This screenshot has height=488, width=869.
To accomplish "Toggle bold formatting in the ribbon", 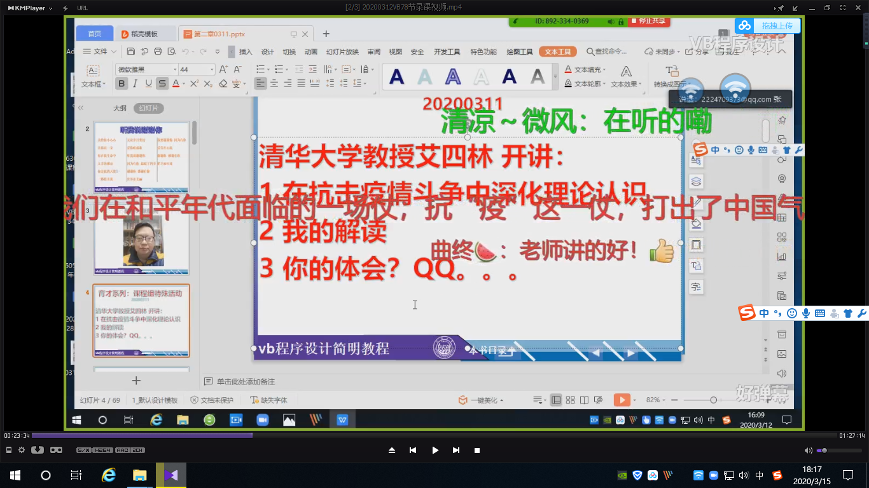I will [x=121, y=83].
